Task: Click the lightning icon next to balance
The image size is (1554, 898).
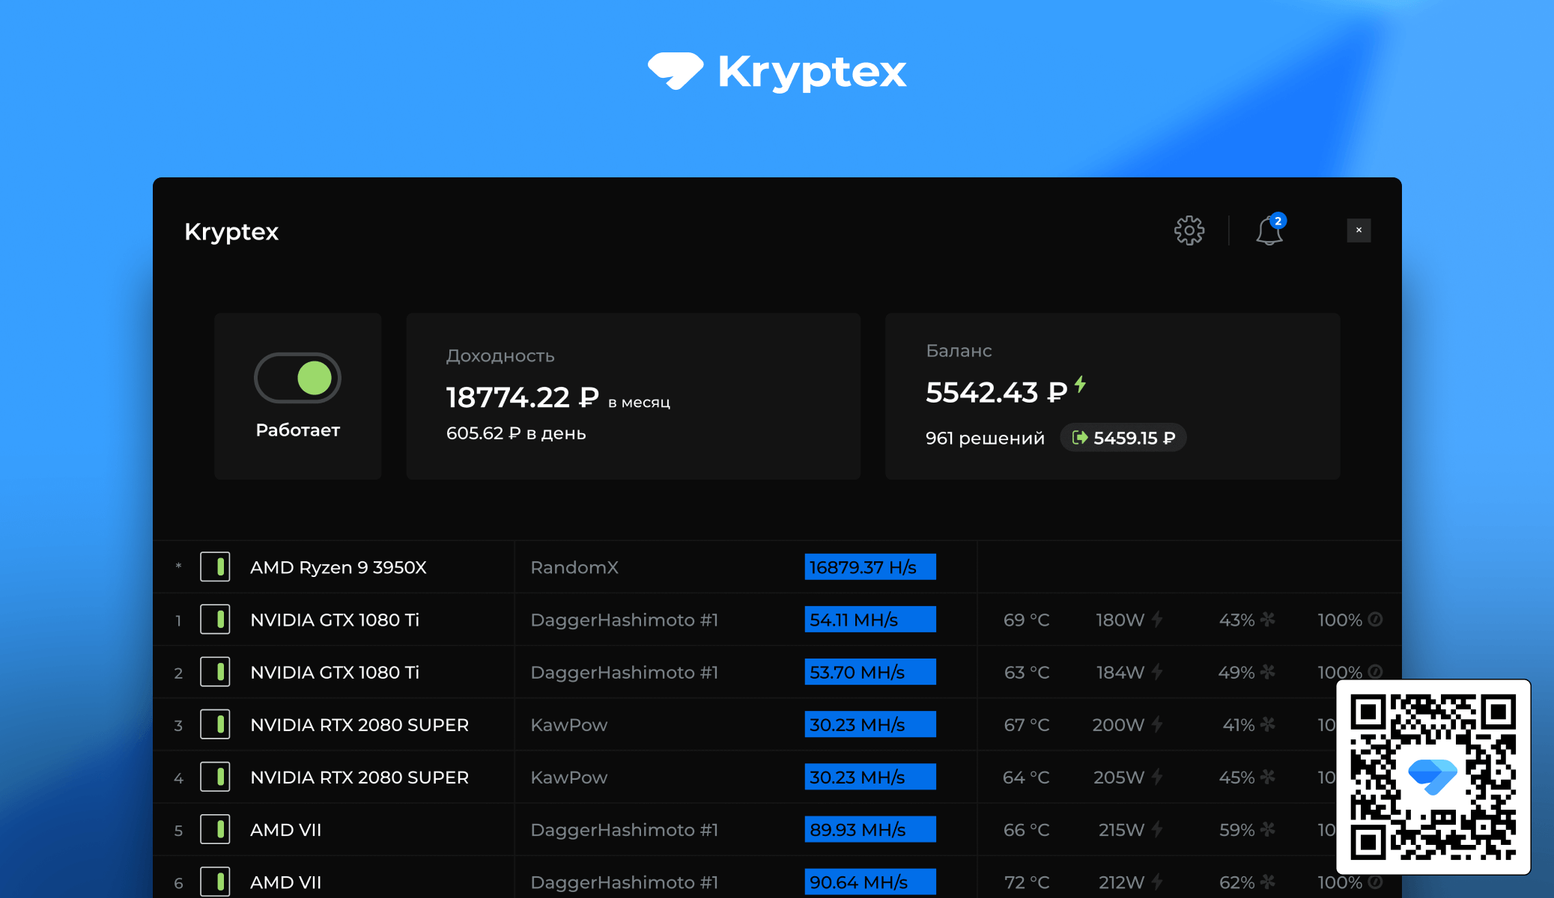Action: coord(1080,385)
